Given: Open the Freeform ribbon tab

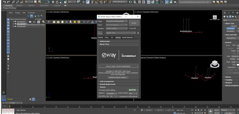Looking at the screenshot, I should (x=19, y=5).
